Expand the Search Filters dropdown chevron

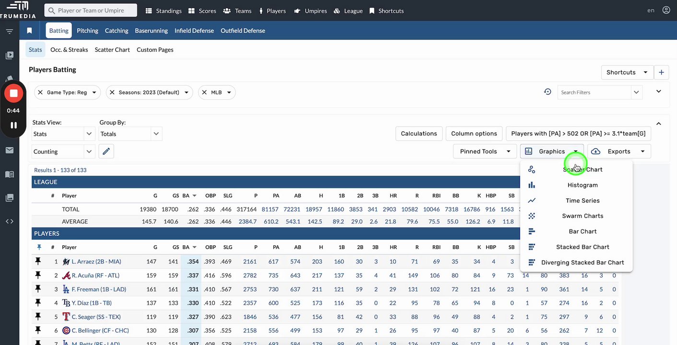(636, 92)
